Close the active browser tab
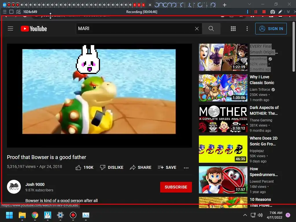 click(150, 5)
